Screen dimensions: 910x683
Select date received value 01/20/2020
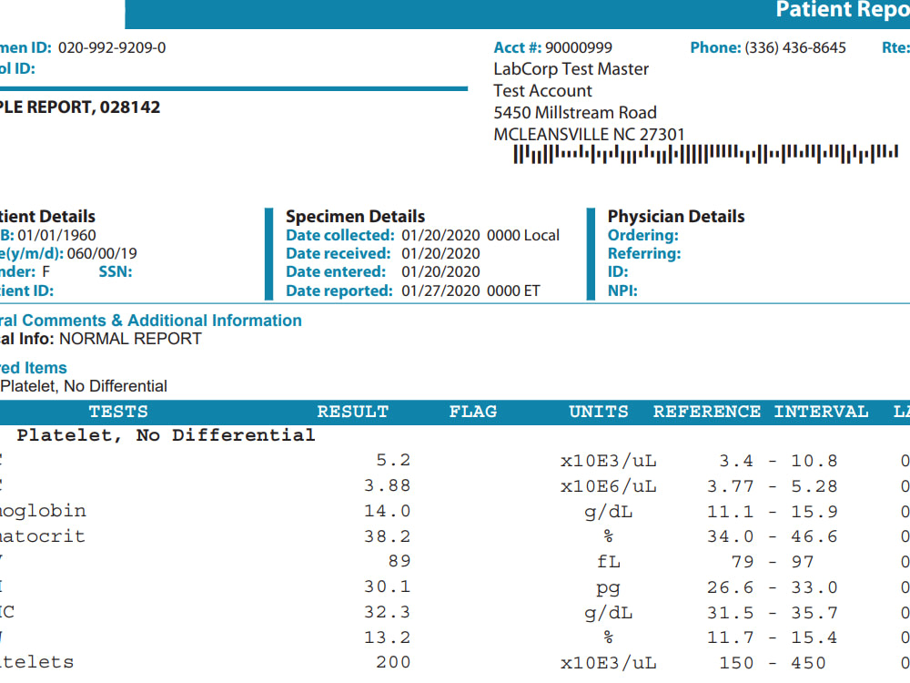[x=440, y=254]
